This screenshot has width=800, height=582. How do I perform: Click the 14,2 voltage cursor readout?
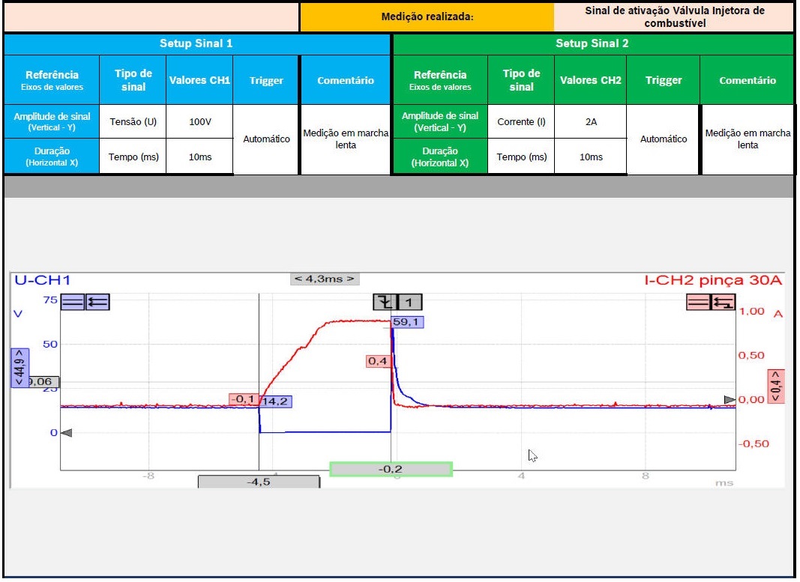coord(275,401)
